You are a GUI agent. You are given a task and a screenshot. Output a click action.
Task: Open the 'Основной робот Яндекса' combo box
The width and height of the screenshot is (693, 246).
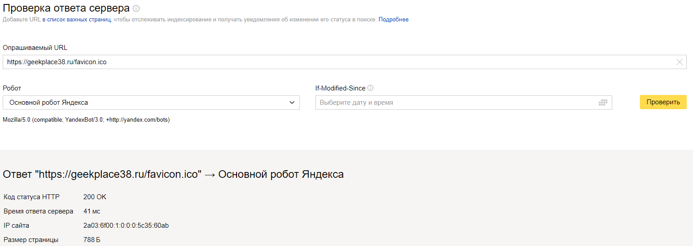[151, 102]
